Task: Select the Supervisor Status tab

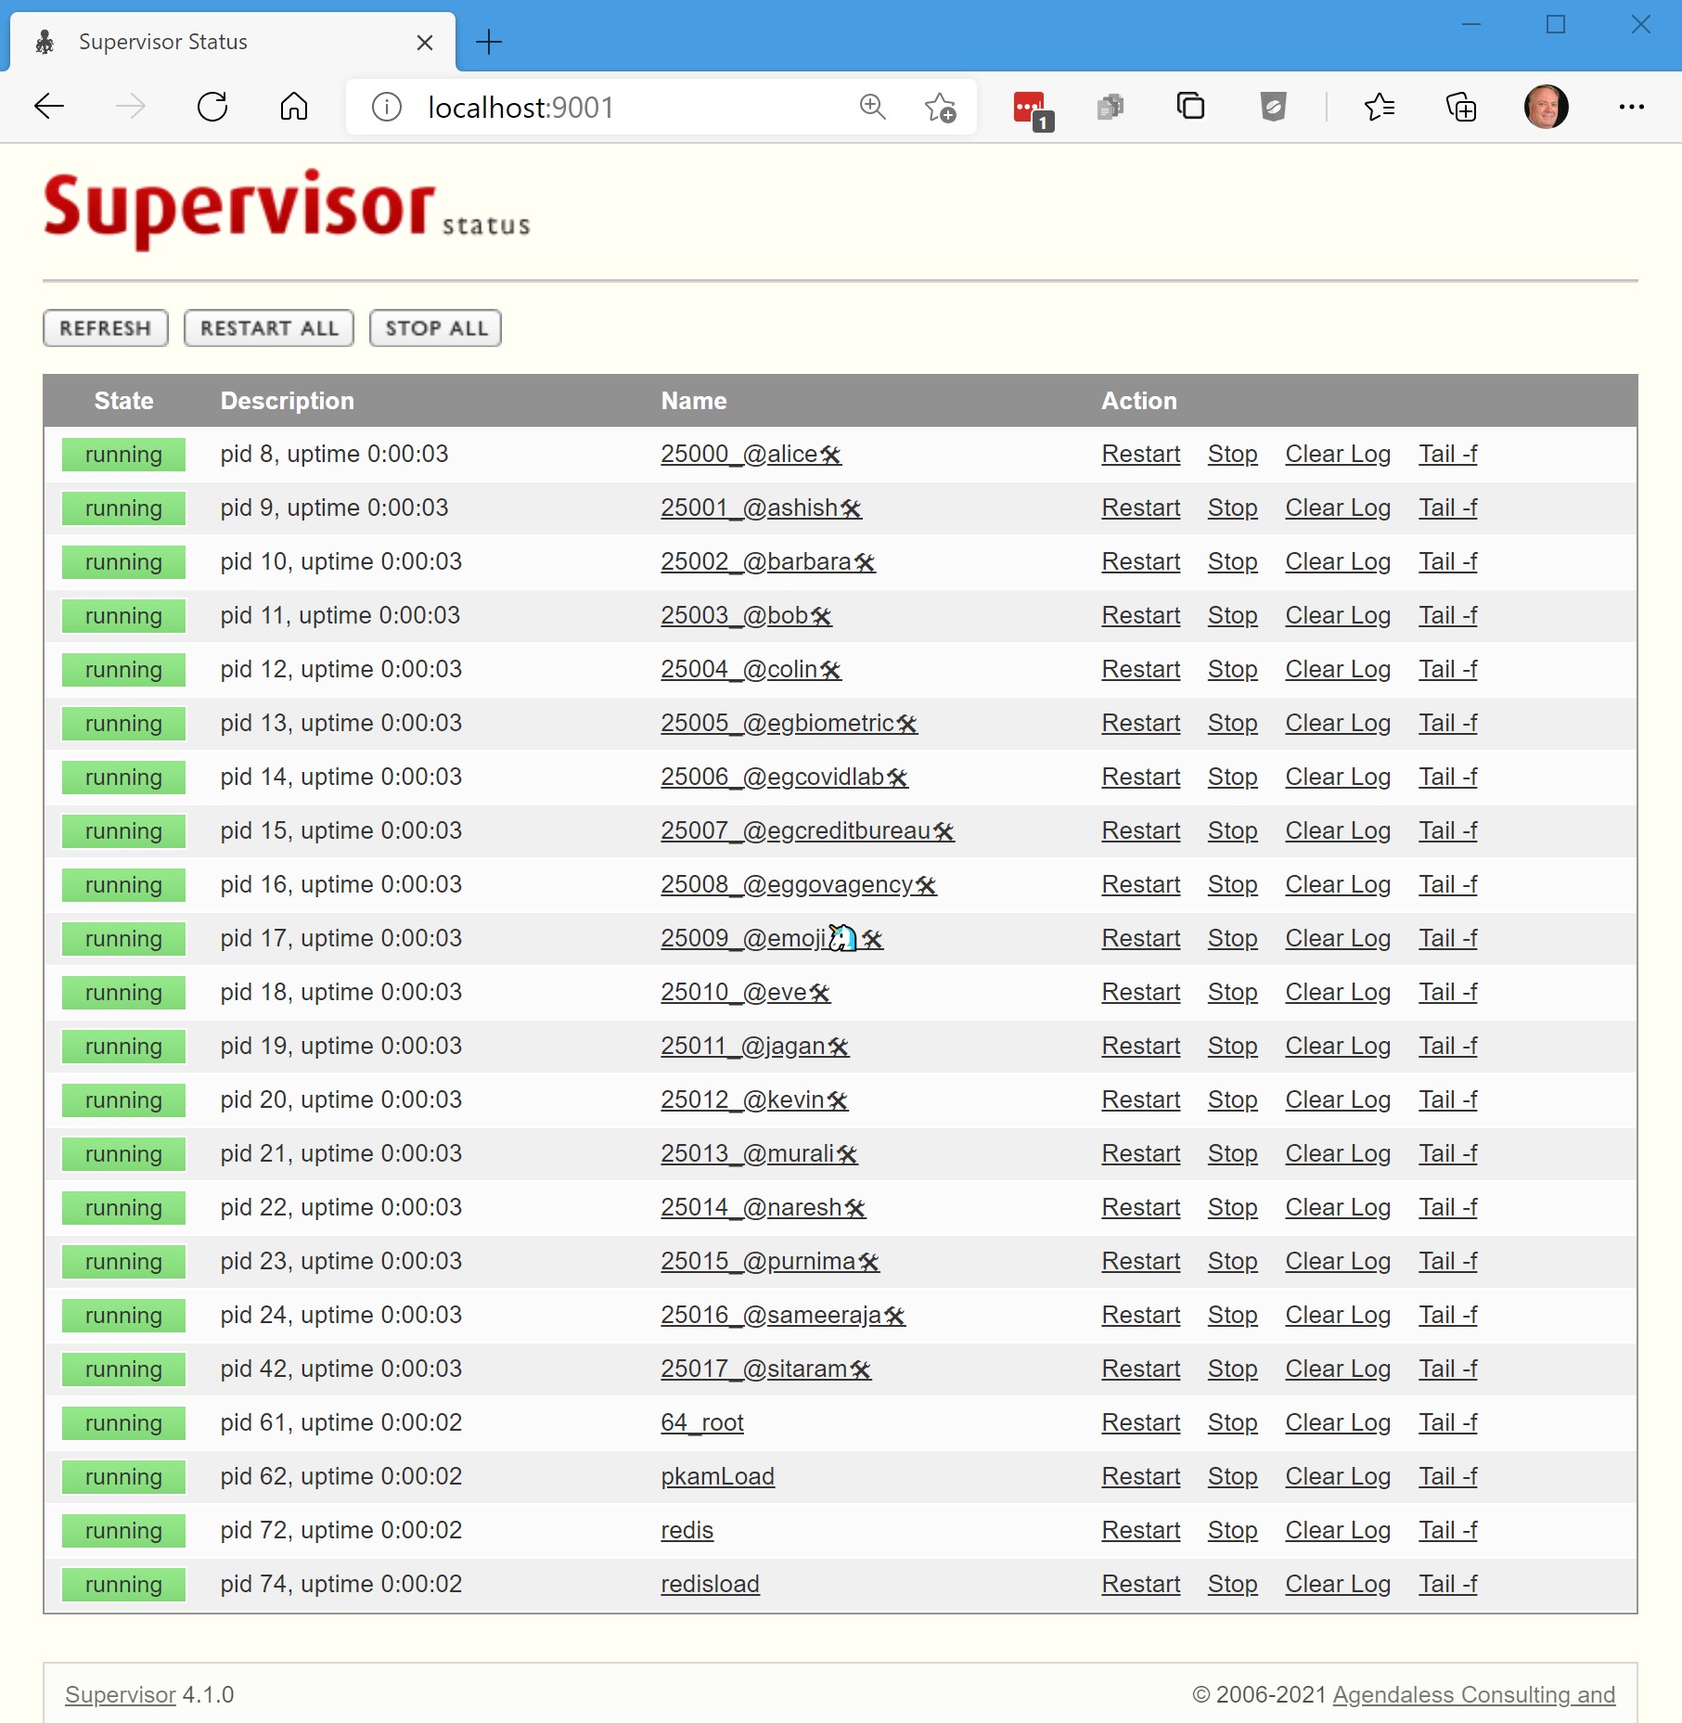Action: point(232,42)
